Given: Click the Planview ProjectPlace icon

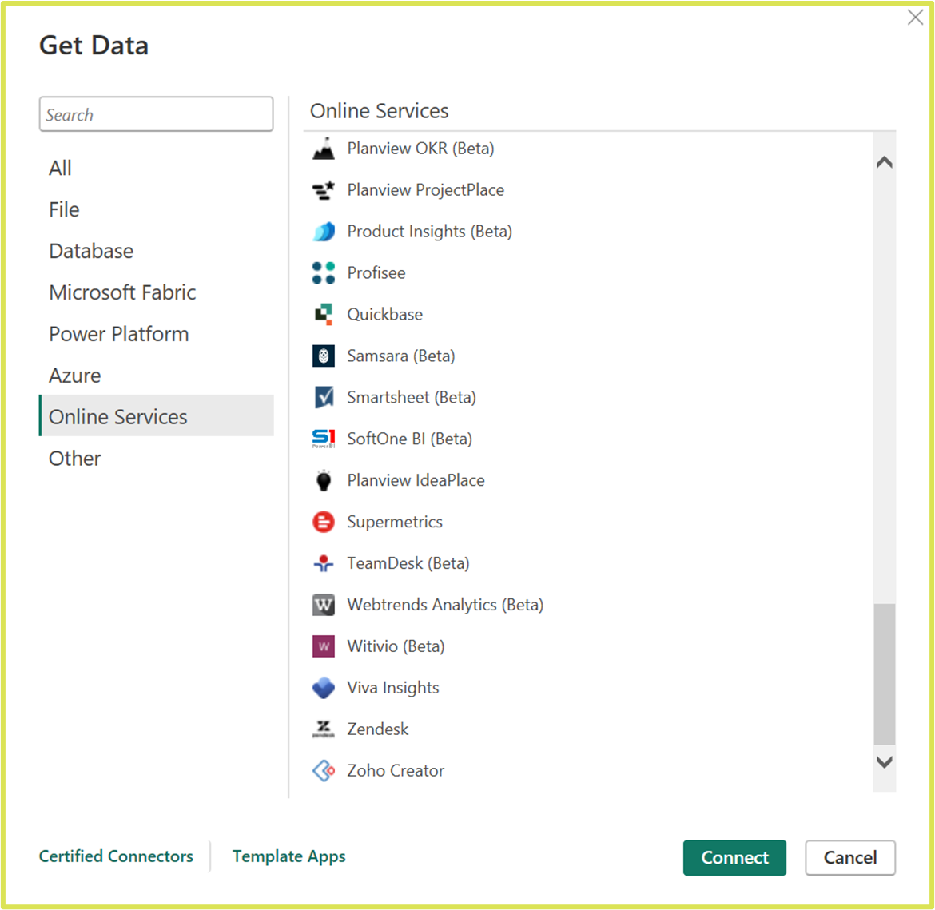Looking at the screenshot, I should coord(323,190).
